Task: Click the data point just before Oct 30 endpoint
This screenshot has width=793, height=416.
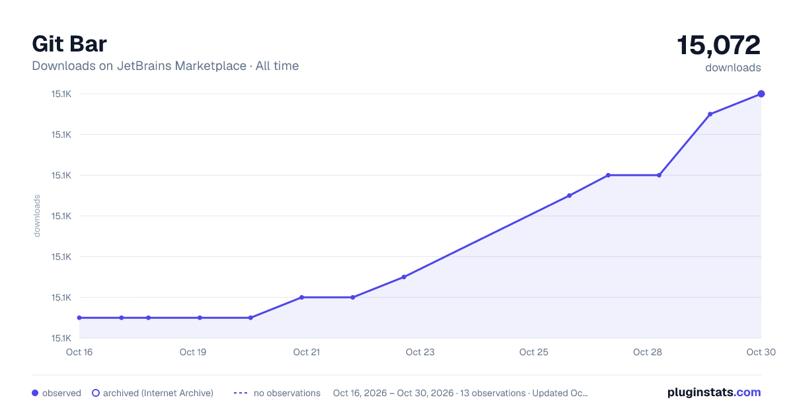Action: point(710,114)
